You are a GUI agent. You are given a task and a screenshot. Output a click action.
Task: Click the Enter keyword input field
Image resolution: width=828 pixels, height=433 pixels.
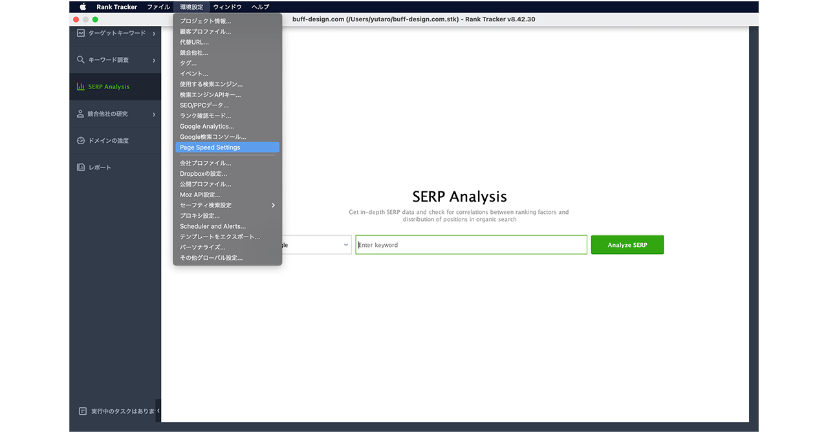point(471,245)
